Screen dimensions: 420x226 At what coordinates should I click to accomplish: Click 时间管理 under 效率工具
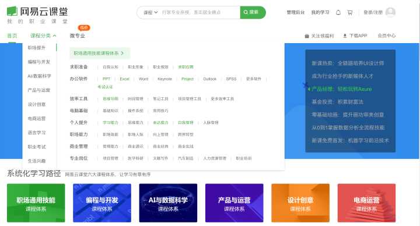click(135, 98)
